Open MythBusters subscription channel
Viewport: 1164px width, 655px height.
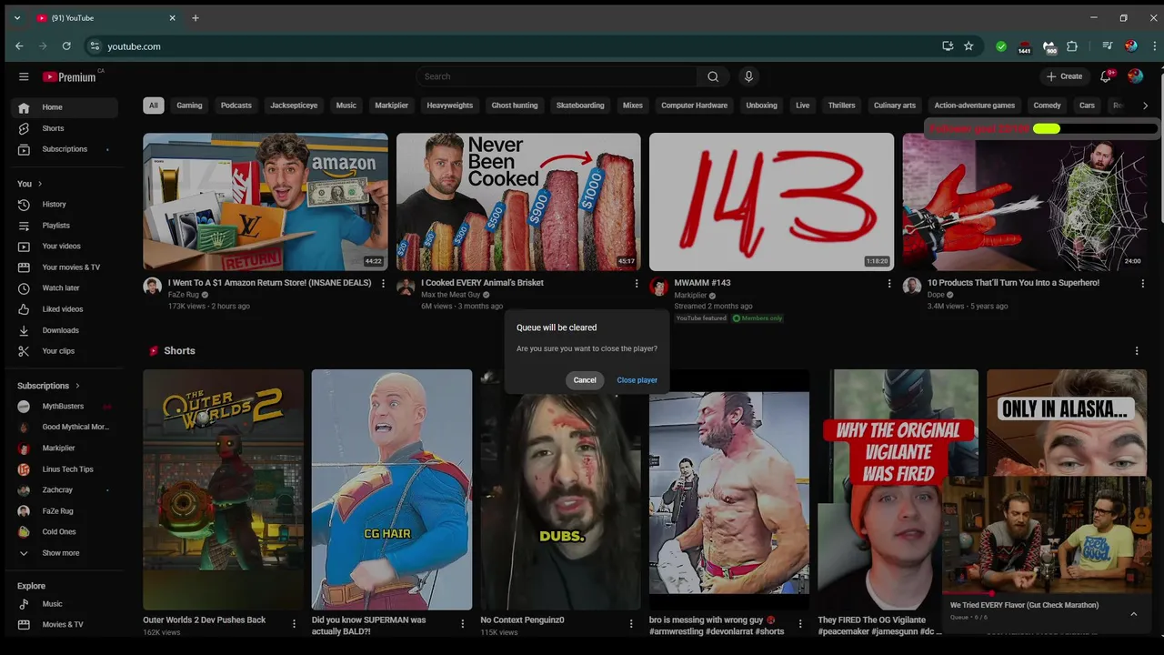[x=65, y=407]
